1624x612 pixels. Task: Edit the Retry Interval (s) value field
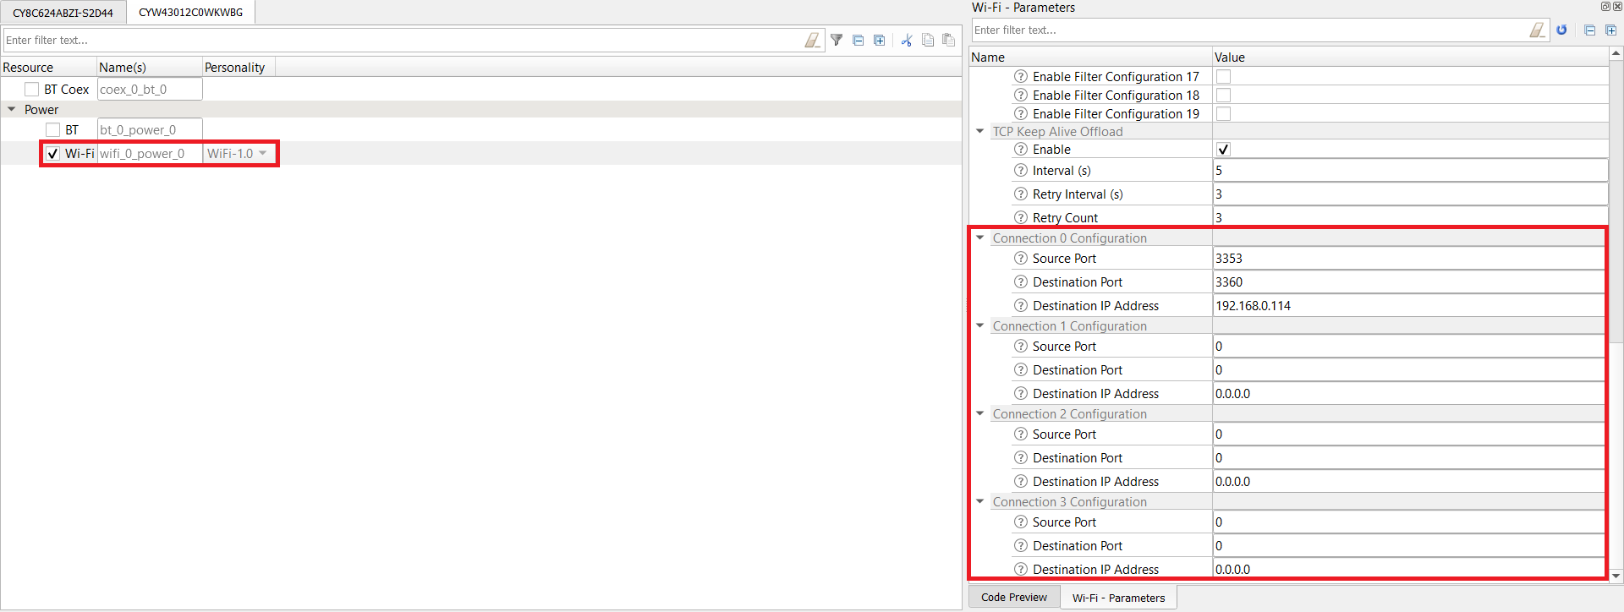tap(1410, 194)
